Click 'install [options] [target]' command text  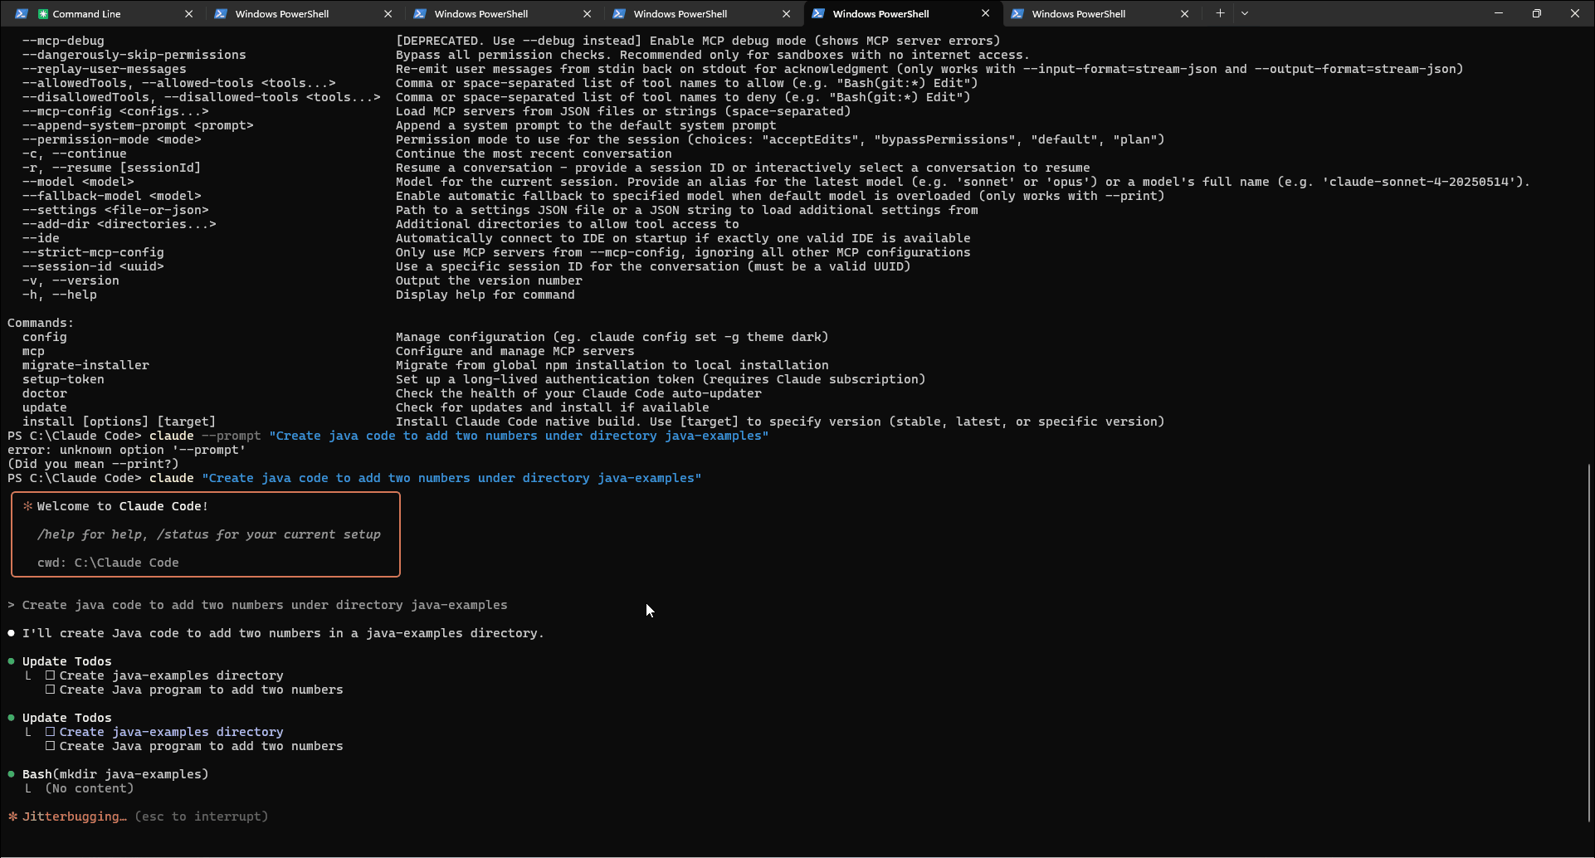coord(119,422)
